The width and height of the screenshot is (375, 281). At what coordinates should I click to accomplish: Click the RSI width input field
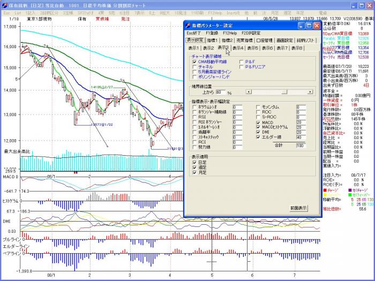tap(237, 117)
